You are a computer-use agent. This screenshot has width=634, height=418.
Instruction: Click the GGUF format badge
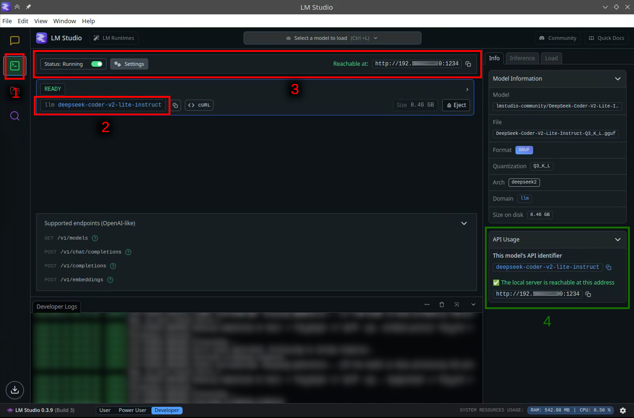click(524, 150)
